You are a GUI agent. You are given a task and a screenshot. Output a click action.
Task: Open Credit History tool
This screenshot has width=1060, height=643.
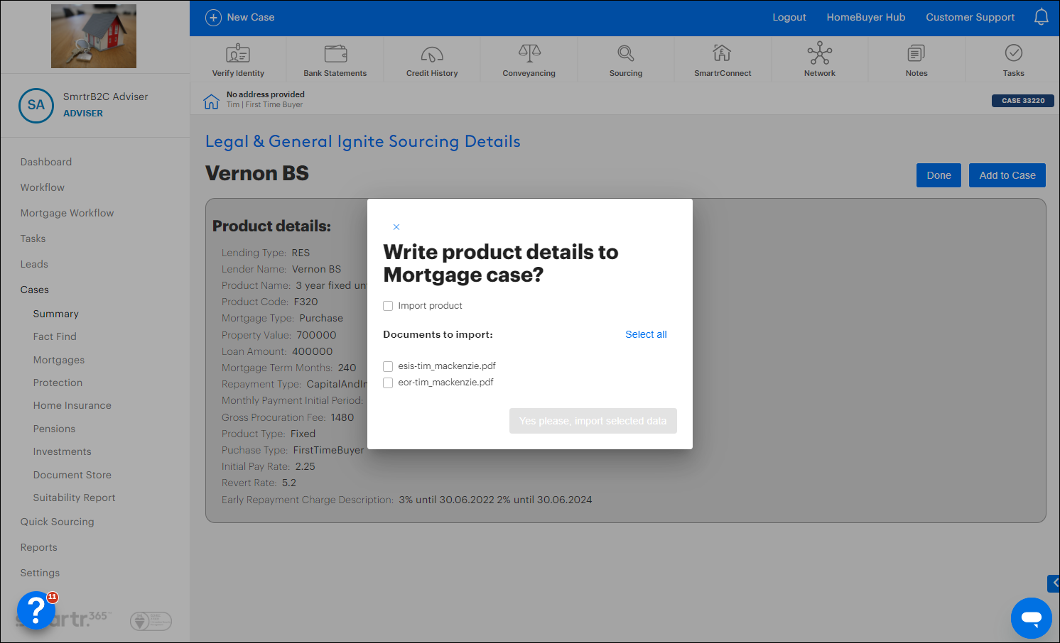(x=432, y=60)
